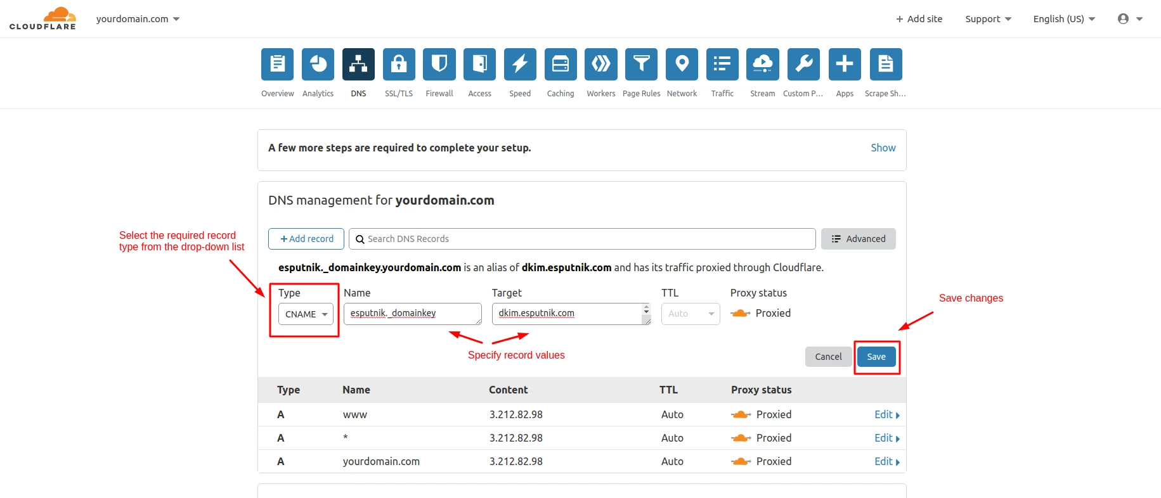Open the Analytics pie chart icon
Viewport: 1161px width, 498px height.
[318, 64]
